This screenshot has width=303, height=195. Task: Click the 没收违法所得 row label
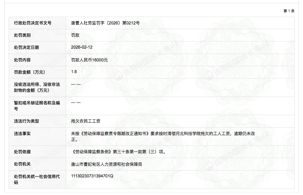click(36, 87)
